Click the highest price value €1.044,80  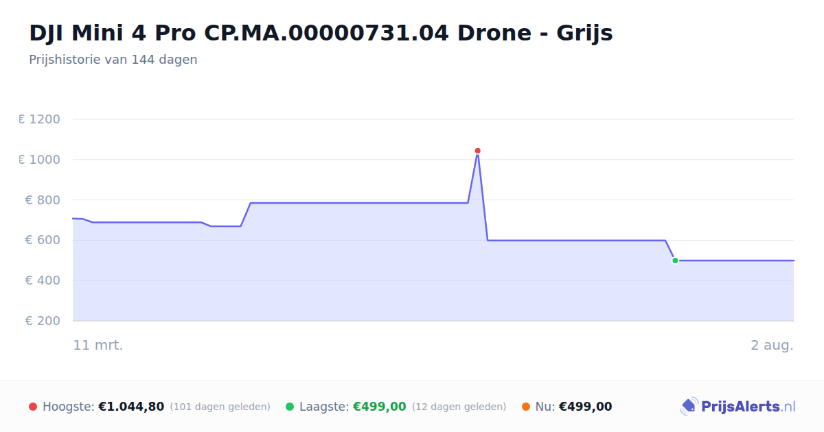131,407
